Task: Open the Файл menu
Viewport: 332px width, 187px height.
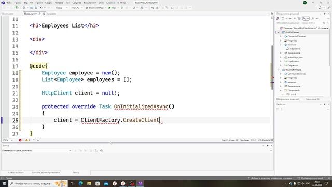Action: pos(9,3)
